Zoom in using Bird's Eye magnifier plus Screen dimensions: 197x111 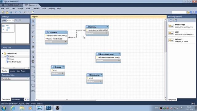coord(16,21)
